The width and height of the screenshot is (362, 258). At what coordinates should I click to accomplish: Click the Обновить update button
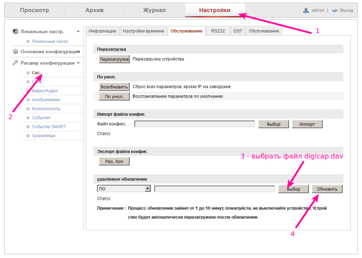click(327, 188)
